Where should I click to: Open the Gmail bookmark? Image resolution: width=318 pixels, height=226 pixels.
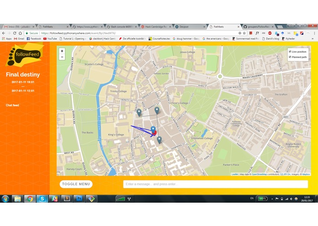click(19, 38)
